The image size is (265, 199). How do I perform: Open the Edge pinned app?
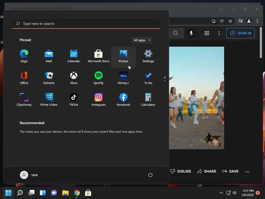24,57
